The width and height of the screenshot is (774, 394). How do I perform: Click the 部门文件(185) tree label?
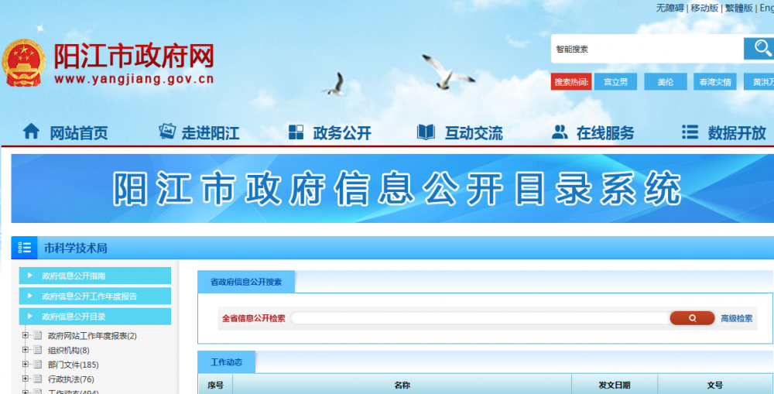tap(73, 365)
